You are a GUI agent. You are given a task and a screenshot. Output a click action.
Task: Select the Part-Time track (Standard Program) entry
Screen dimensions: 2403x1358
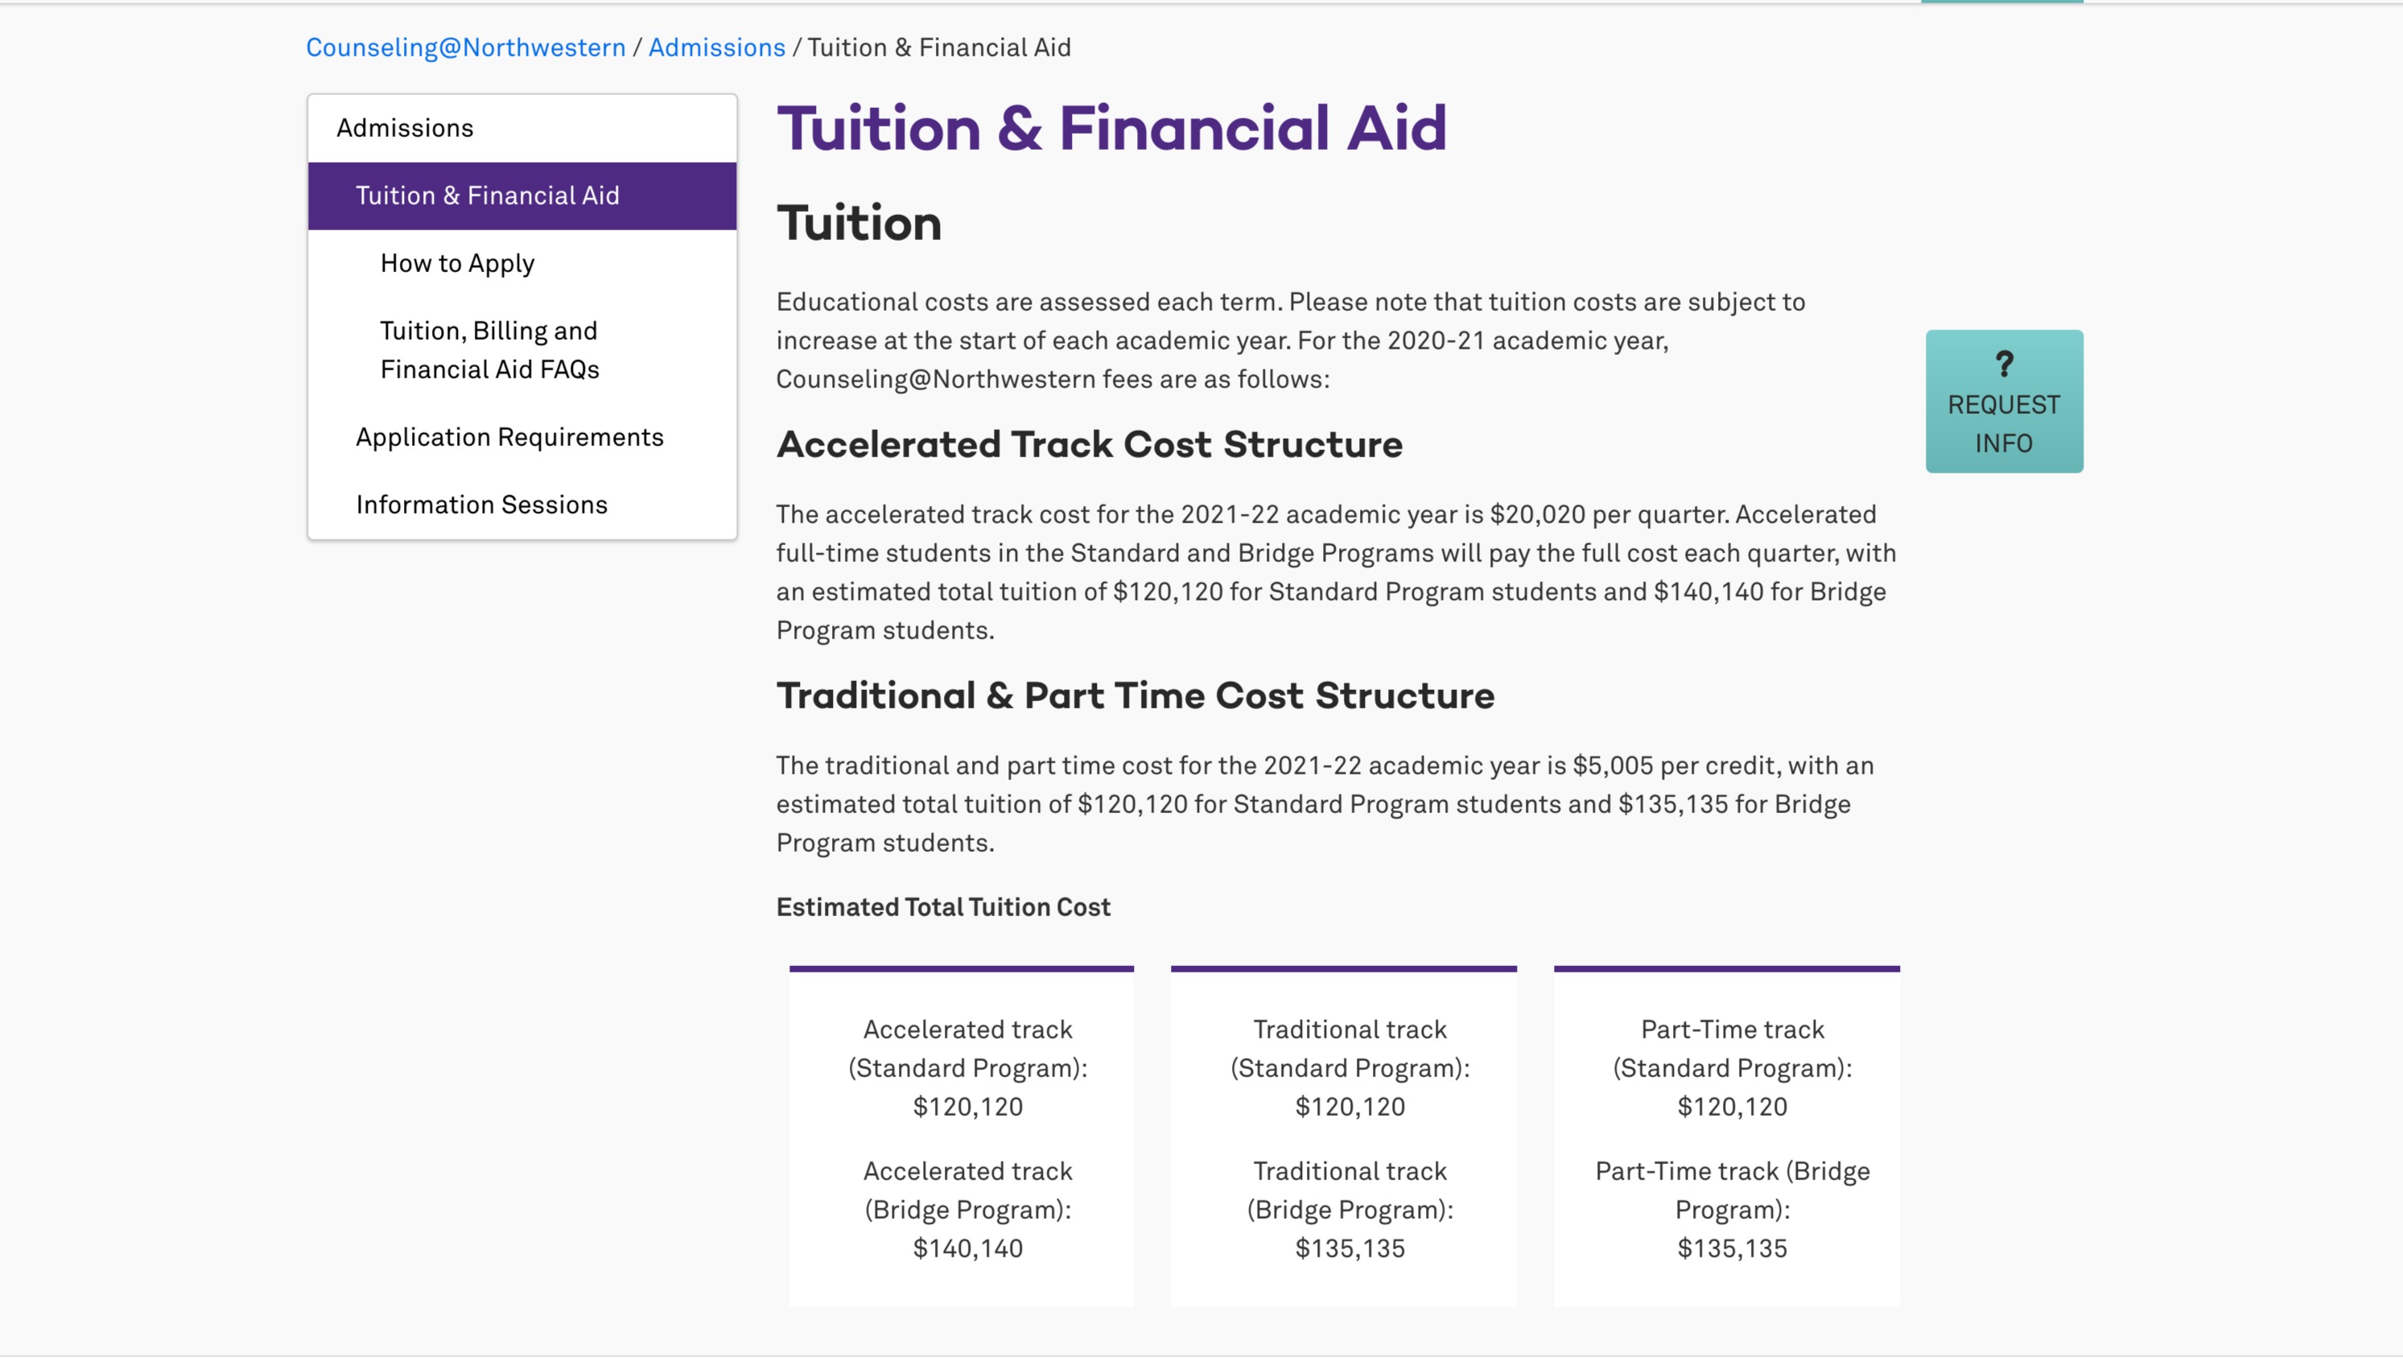[x=1733, y=1067]
